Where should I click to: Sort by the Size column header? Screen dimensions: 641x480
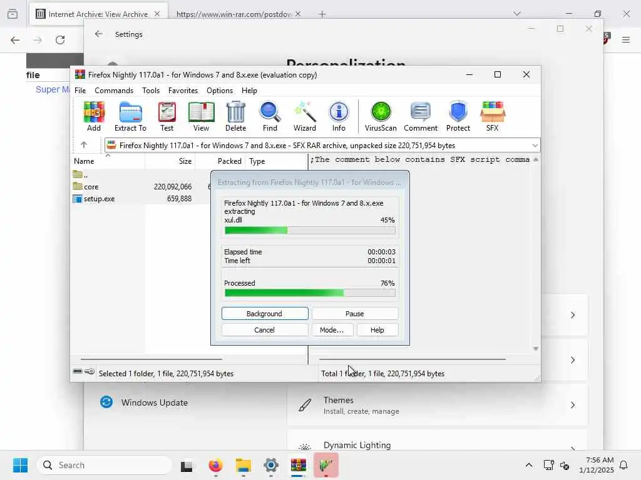tap(170, 161)
